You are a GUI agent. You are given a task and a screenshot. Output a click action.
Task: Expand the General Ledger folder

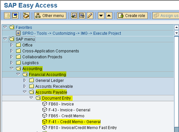point(25,80)
